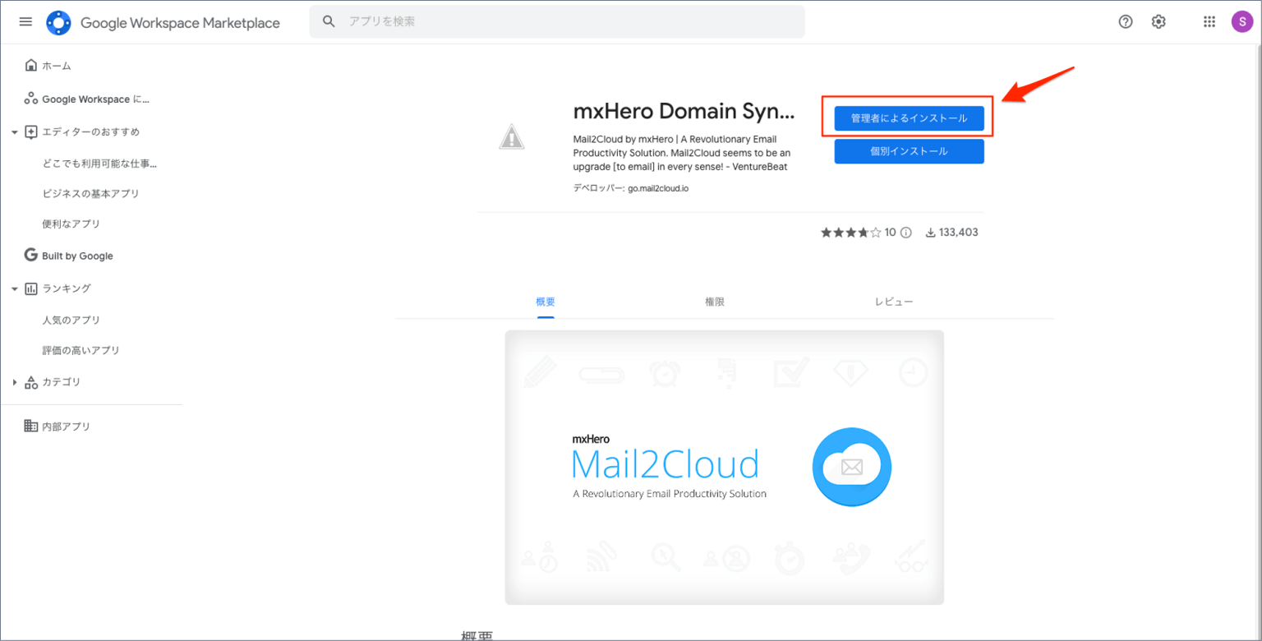The width and height of the screenshot is (1262, 641).
Task: Open the settings gear icon
Action: coord(1158,21)
